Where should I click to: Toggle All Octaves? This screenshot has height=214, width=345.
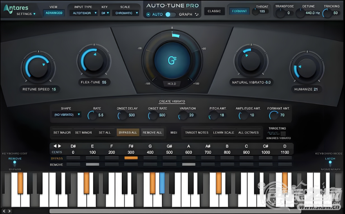(248, 133)
